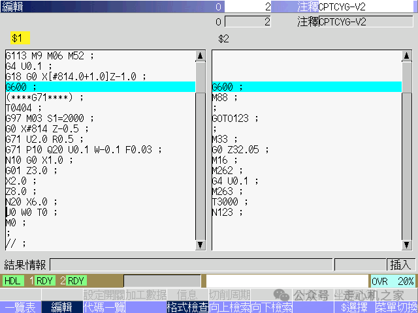Select line N20 X6.0
The image size is (418, 313).
pos(101,201)
